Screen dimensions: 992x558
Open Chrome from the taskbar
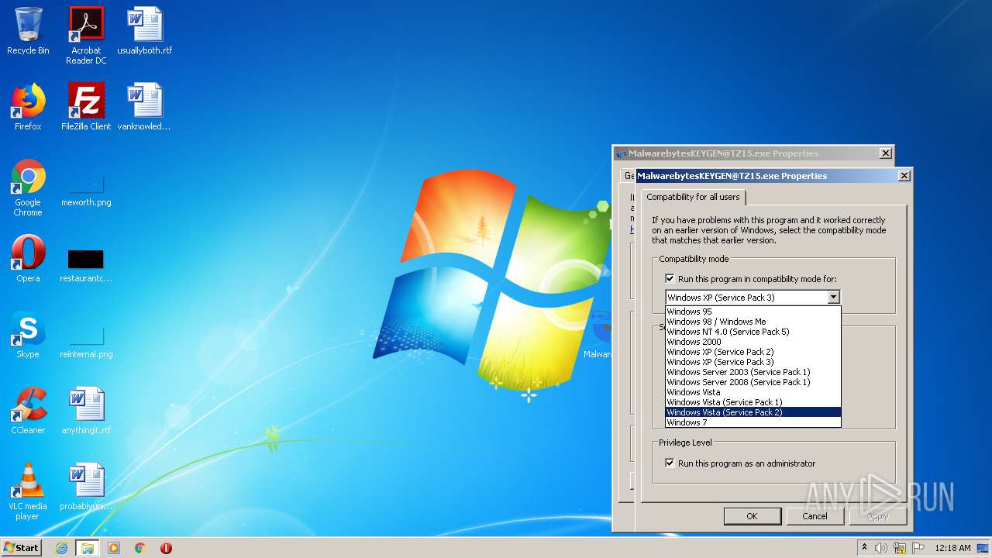[140, 548]
